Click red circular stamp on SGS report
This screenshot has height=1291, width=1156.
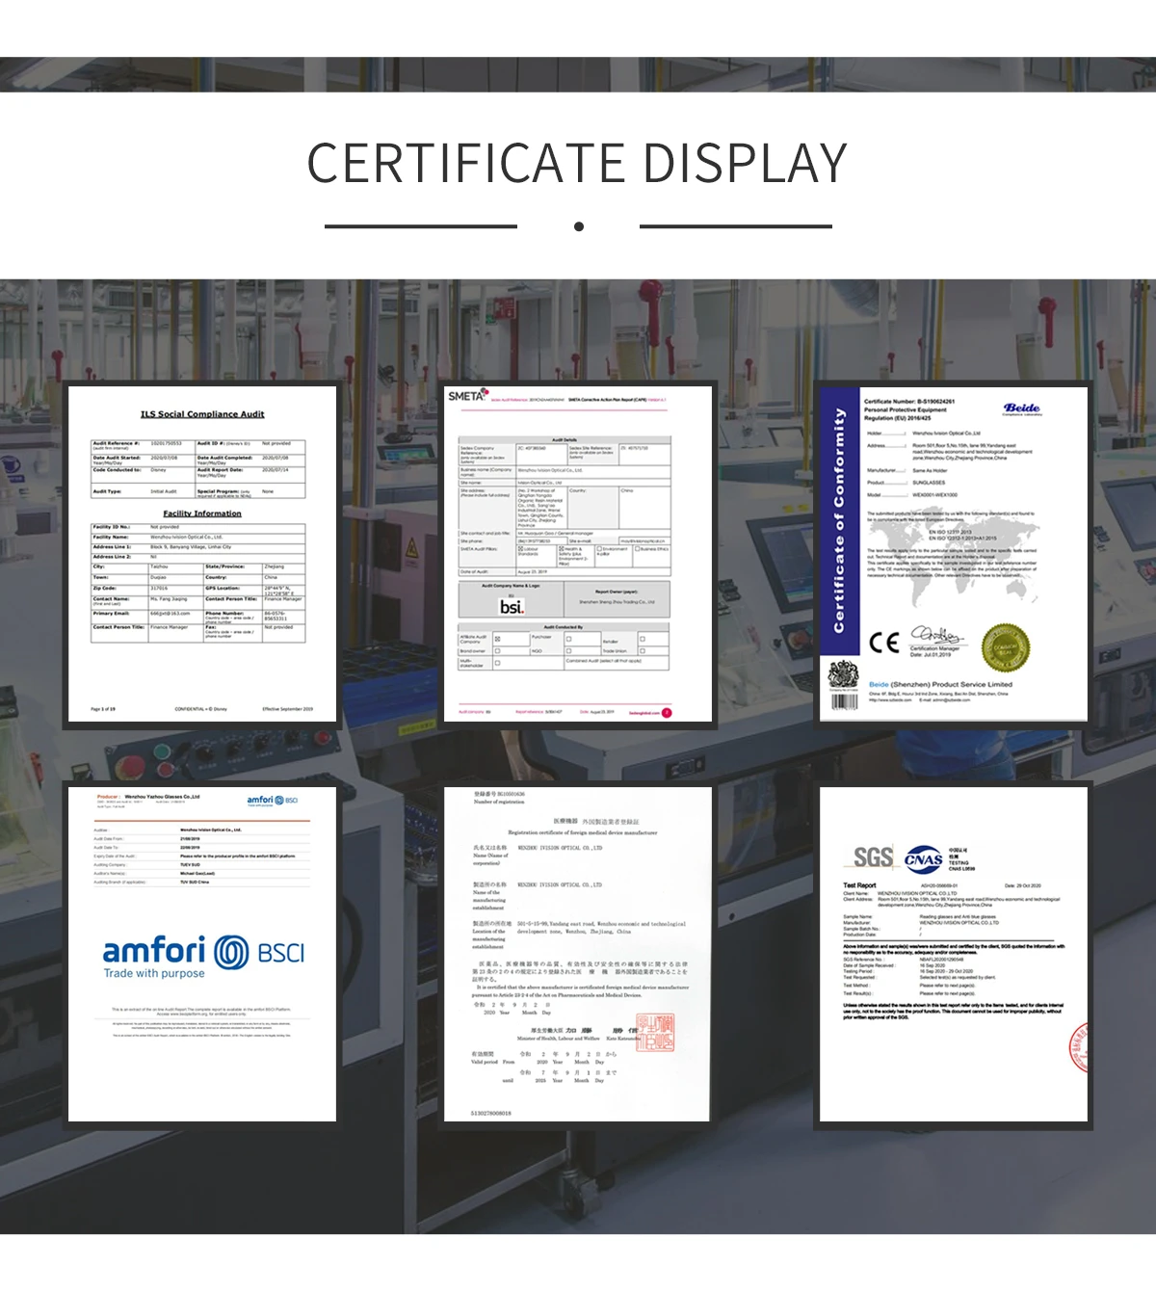[1079, 1048]
